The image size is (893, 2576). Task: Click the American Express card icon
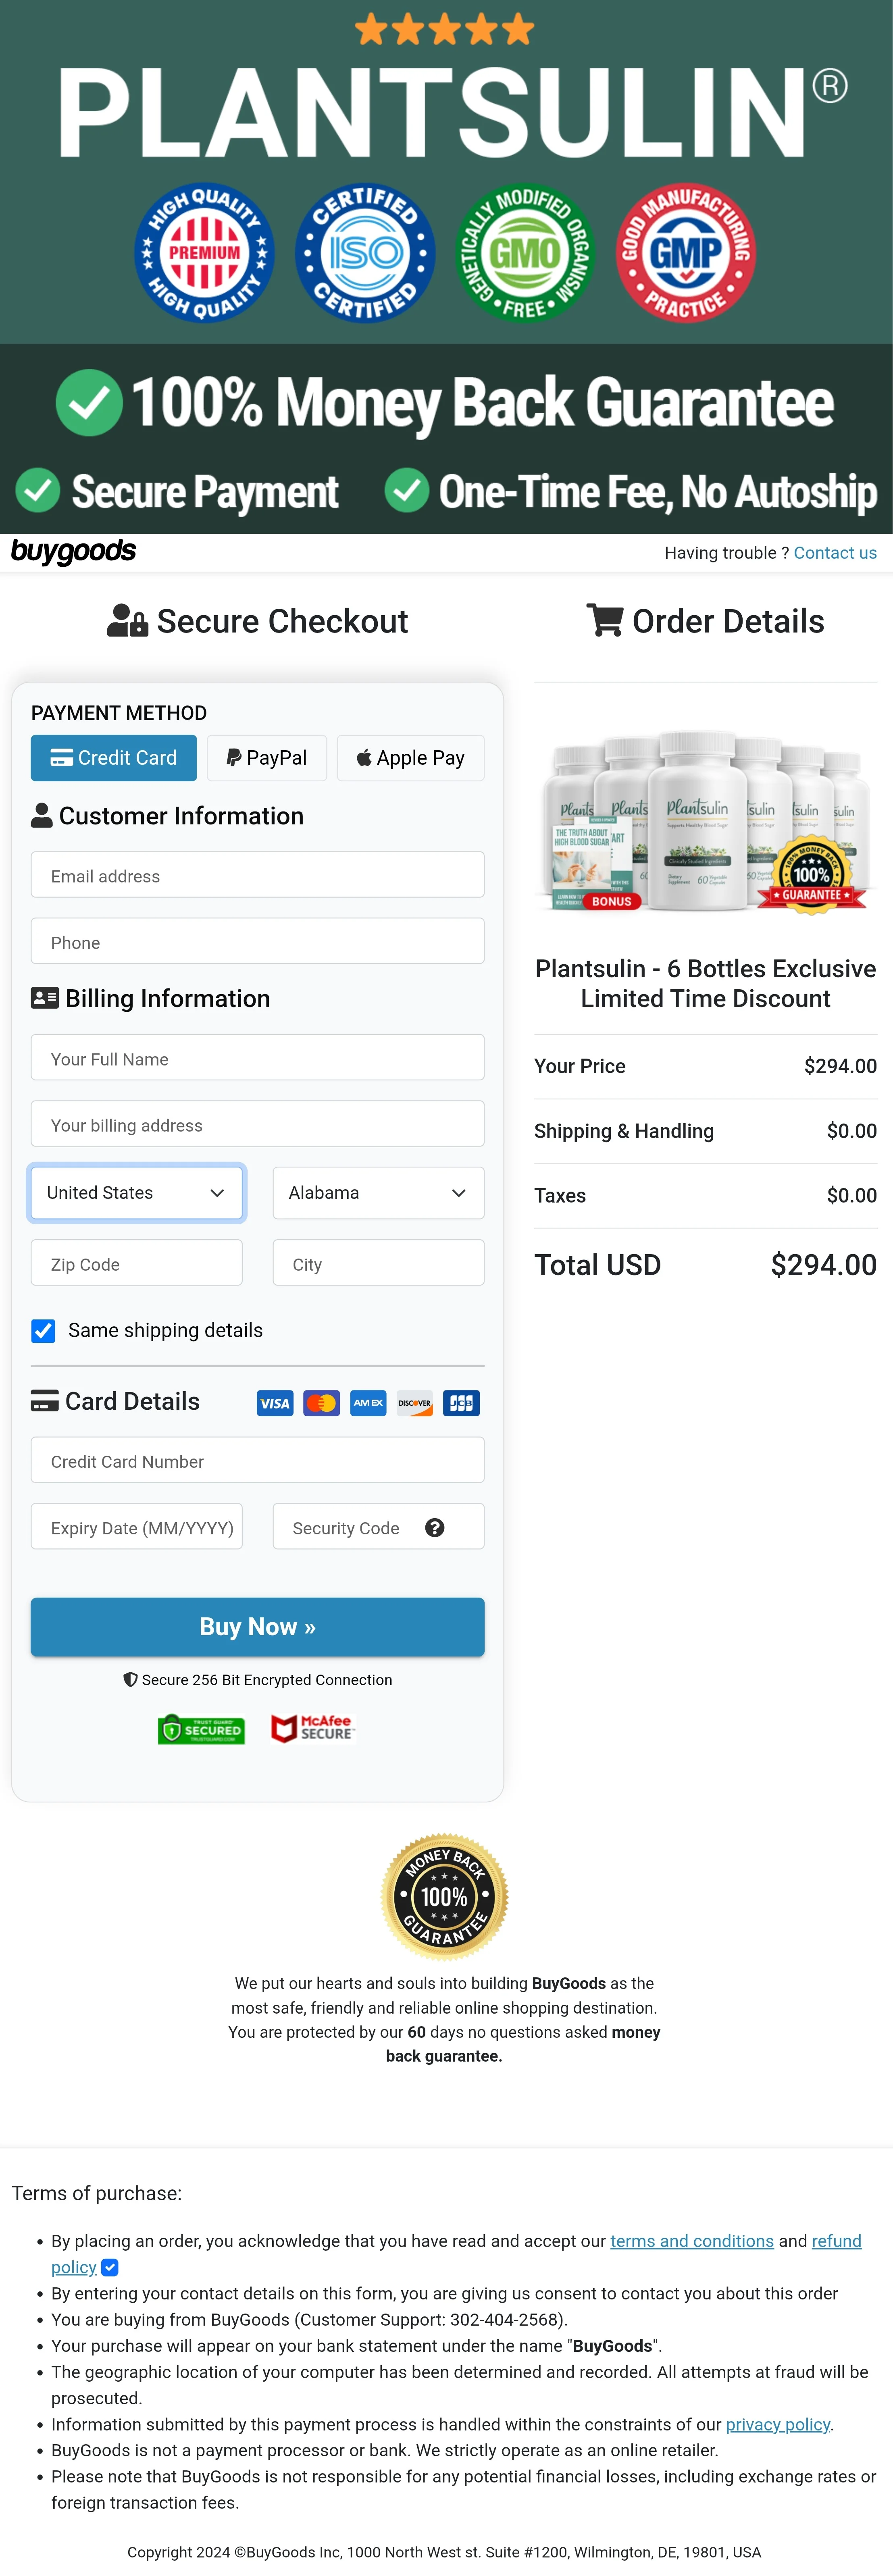click(368, 1403)
